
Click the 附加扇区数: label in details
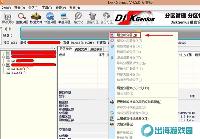tap(67, 120)
